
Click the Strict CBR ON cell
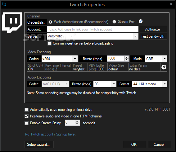click(35, 67)
